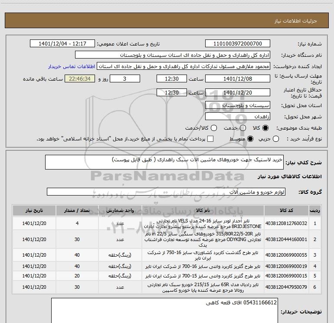Select the خدمت radio button

pos(243,128)
